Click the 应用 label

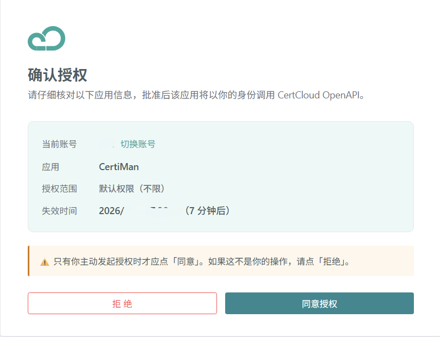pyautogui.click(x=51, y=167)
